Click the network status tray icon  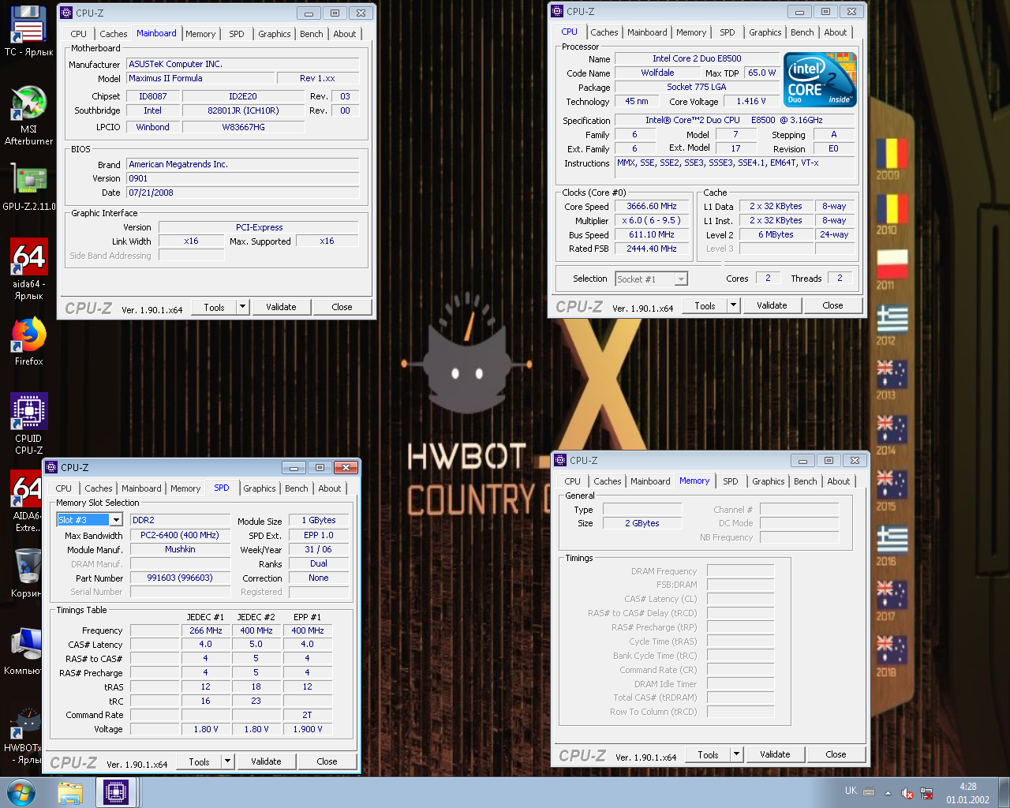(926, 793)
